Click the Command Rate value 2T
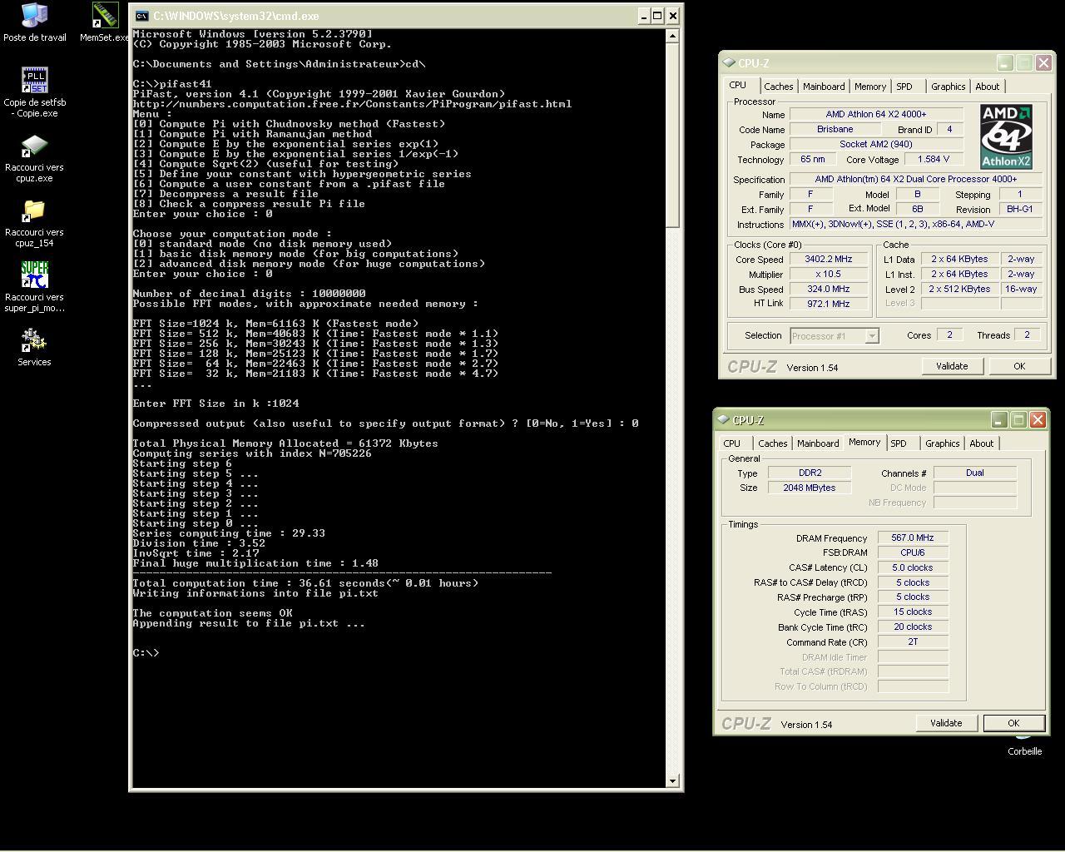Screen dimensions: 1065x852 pos(913,641)
